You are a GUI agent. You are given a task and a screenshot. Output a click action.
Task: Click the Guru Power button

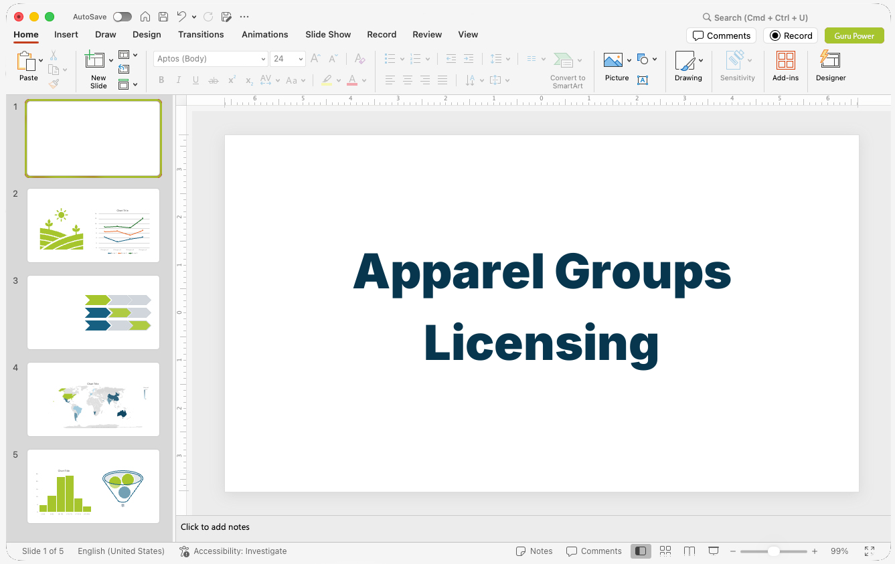(854, 35)
